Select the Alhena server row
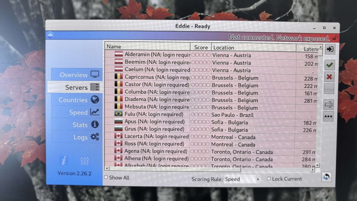Viewport: 357px width, 201px height. pyautogui.click(x=211, y=159)
